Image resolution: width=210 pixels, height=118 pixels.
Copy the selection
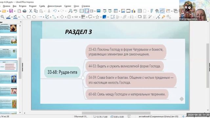point(36,11)
